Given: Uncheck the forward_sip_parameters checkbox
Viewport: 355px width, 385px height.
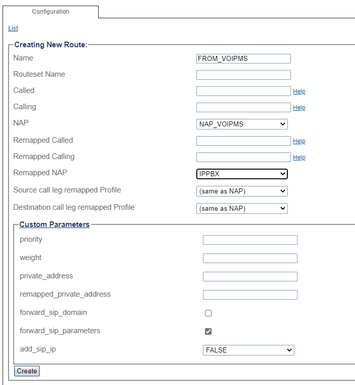Looking at the screenshot, I should pyautogui.click(x=208, y=332).
